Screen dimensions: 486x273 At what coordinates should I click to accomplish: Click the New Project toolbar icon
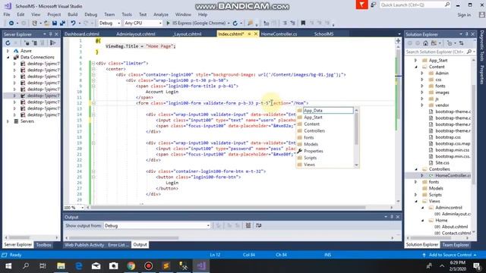pos(35,24)
